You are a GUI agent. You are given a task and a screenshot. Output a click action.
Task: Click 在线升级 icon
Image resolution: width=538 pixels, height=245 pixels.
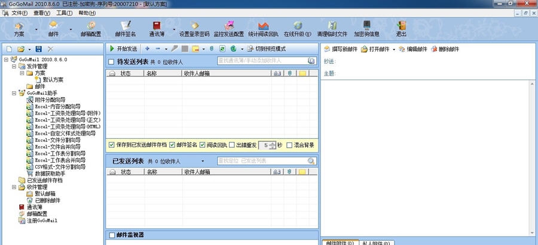(x=298, y=29)
